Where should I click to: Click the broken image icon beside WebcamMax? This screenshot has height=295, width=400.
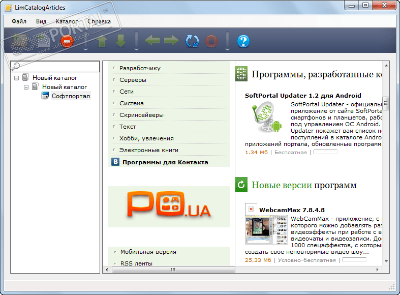(x=251, y=209)
